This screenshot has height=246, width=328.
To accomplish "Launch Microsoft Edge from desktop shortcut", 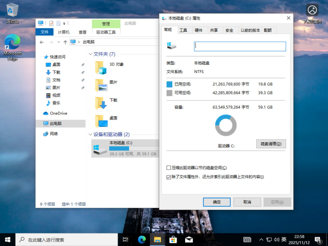I will click(12, 47).
